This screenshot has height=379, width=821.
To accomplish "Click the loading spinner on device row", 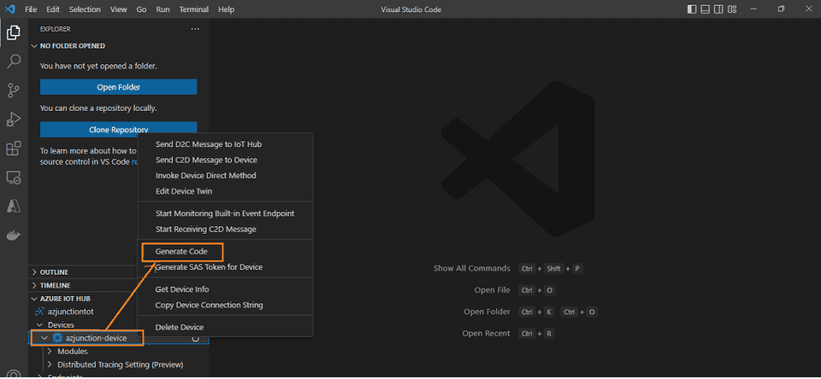I will [x=195, y=339].
